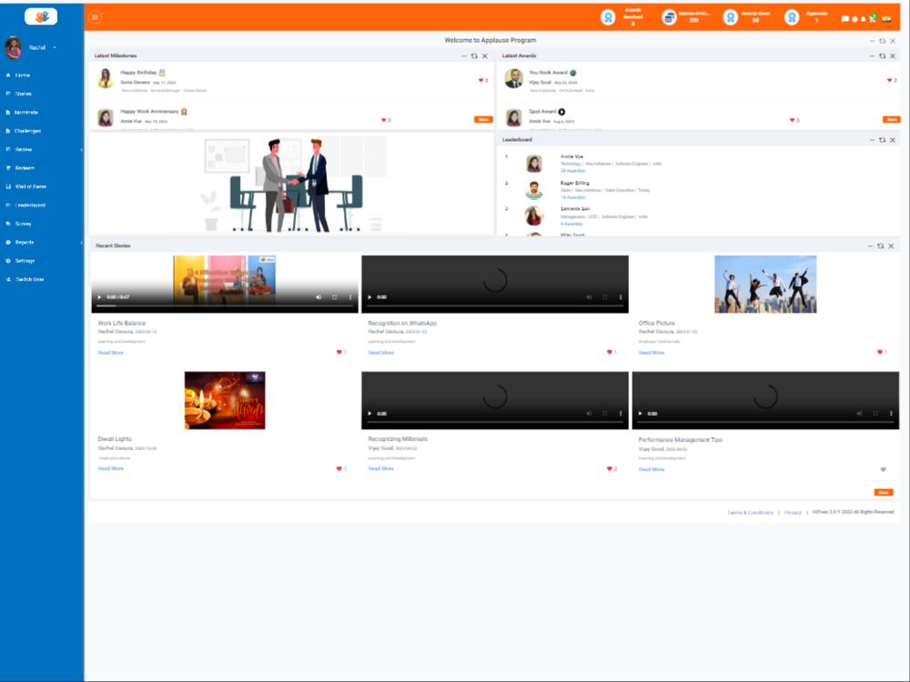Like Sonia Stevens' Happy Birthday milestone

click(480, 81)
